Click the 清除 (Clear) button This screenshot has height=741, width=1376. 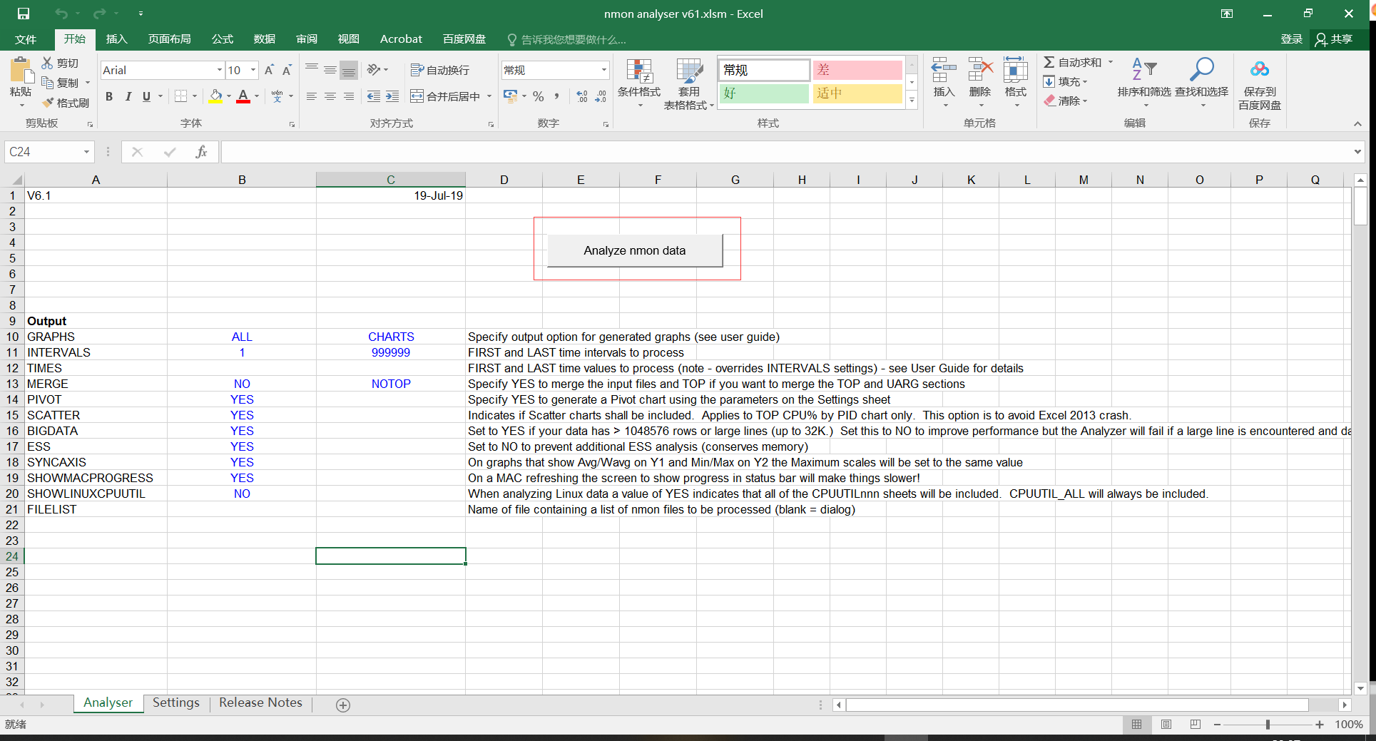click(1066, 101)
